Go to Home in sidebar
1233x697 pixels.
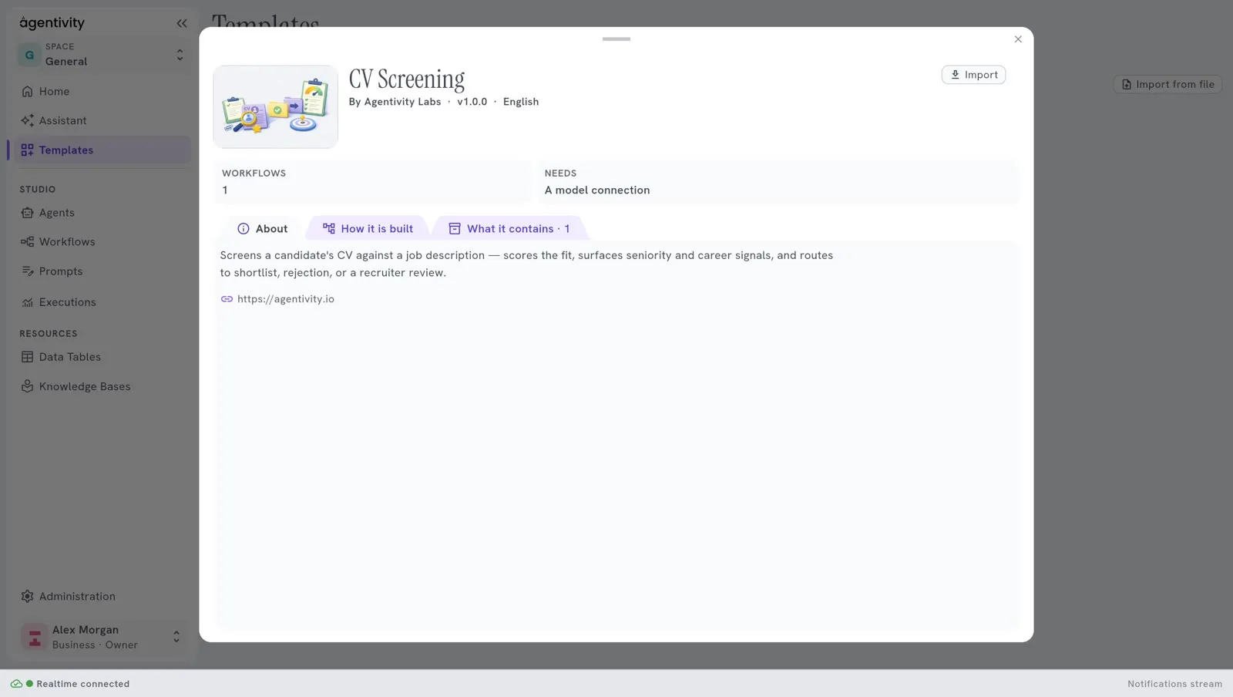(x=103, y=91)
